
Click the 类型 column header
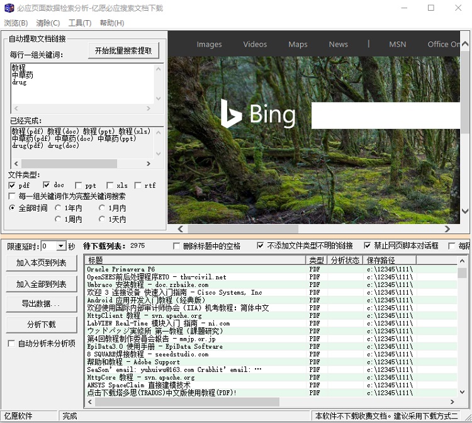click(316, 260)
